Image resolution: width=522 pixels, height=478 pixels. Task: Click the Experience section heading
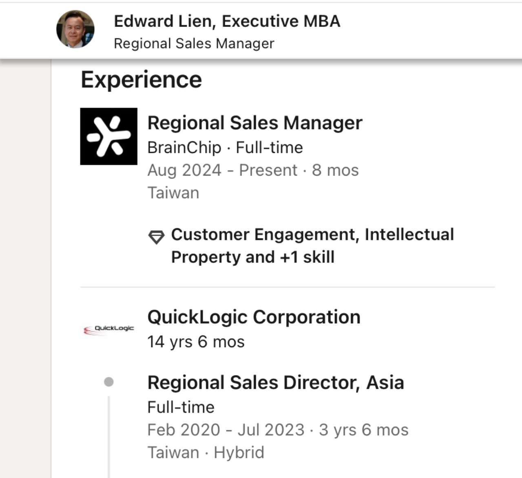click(x=142, y=79)
